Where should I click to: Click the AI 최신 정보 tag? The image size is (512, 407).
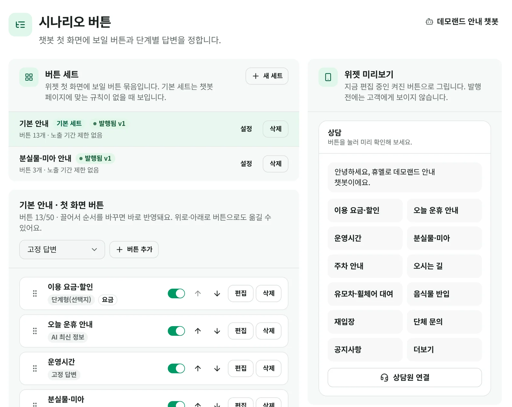click(x=68, y=337)
